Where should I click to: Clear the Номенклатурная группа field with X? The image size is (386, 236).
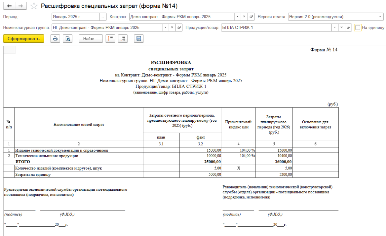(x=172, y=28)
